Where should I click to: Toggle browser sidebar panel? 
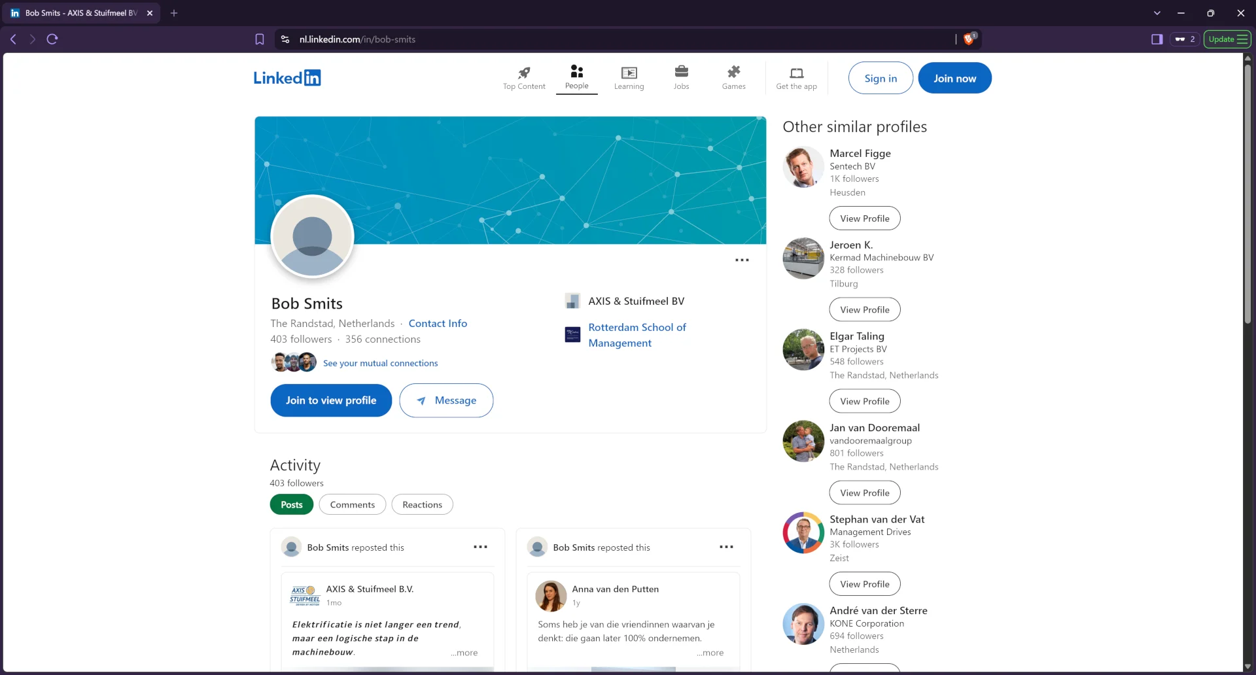[1157, 39]
